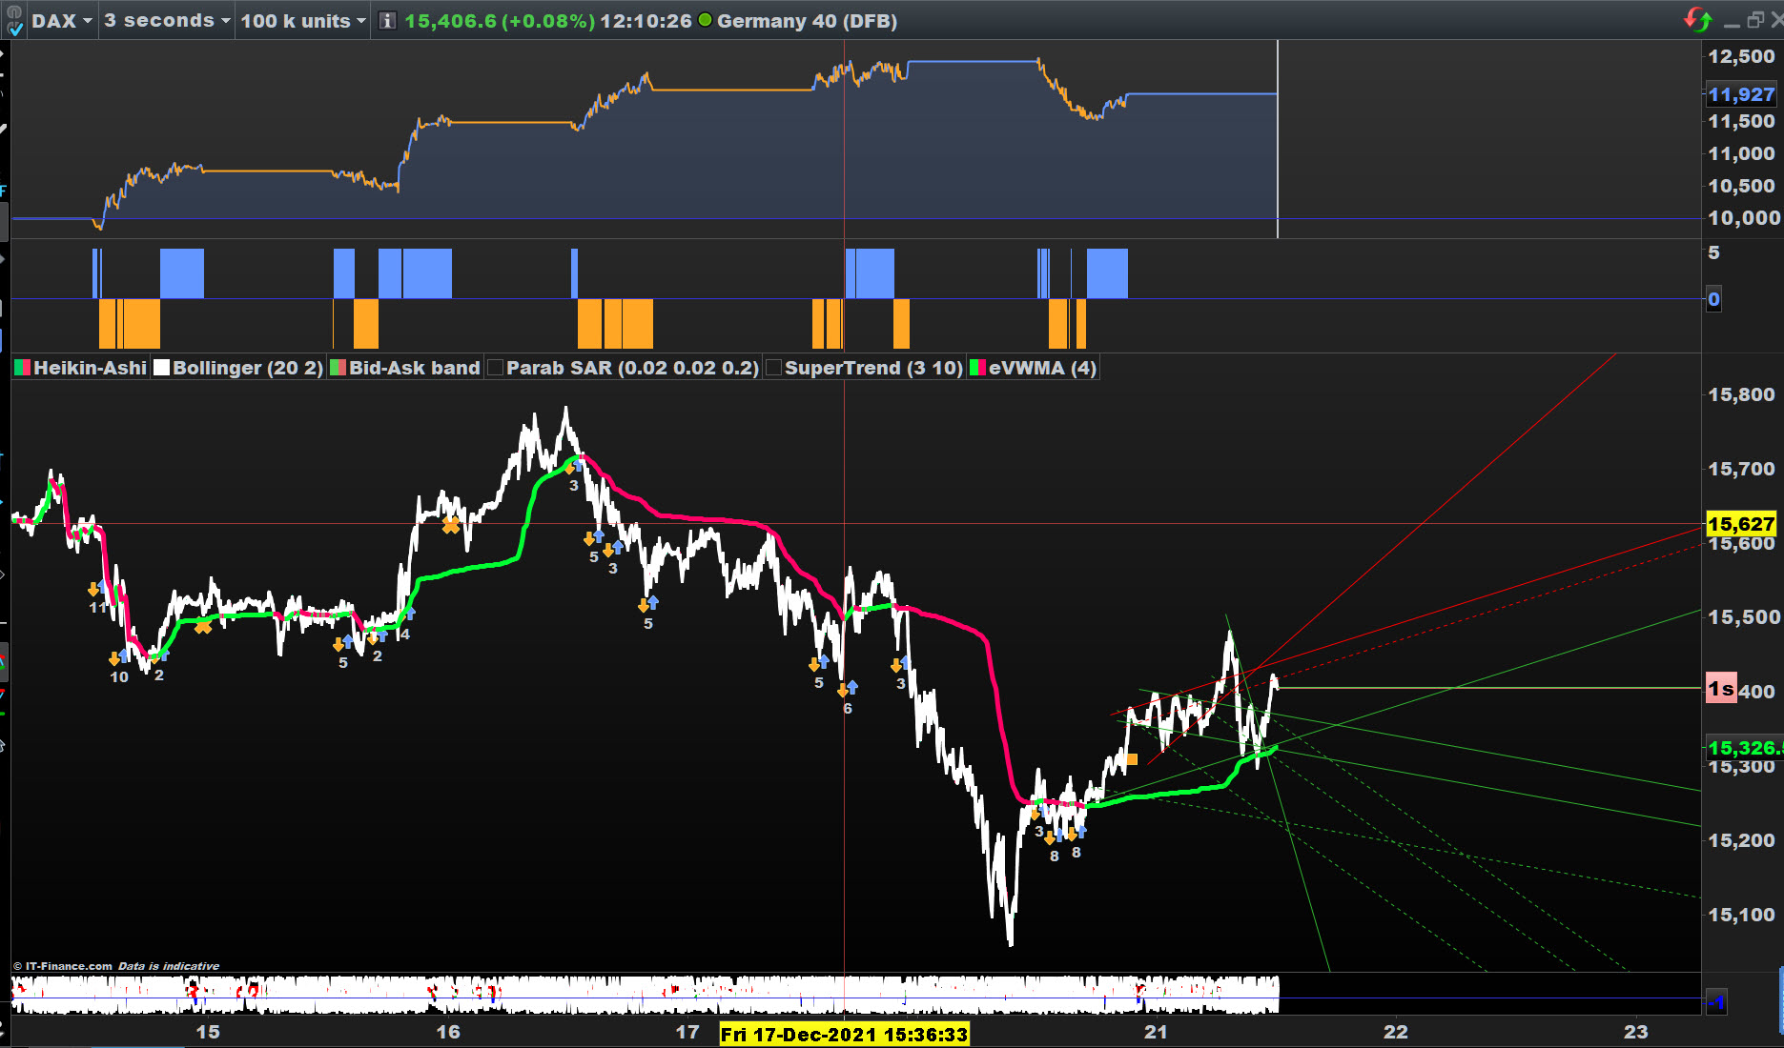The image size is (1784, 1048).
Task: Toggle the SuperTrend empty swatch box
Action: pos(773,368)
